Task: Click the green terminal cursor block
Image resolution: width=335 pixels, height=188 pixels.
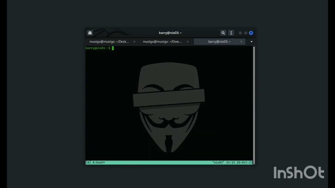Action: click(113, 48)
